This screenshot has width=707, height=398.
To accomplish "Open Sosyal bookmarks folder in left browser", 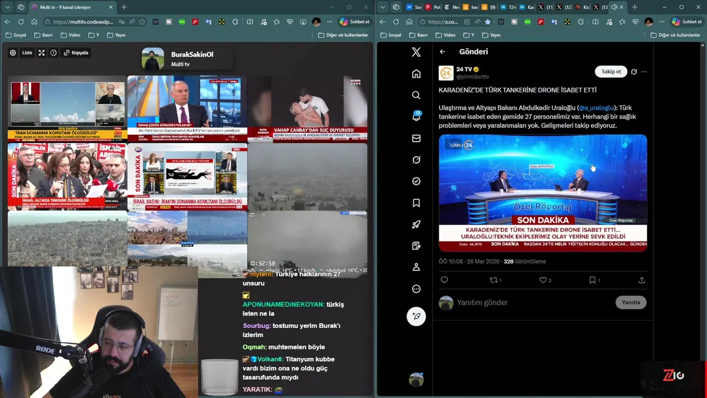I will pyautogui.click(x=16, y=35).
